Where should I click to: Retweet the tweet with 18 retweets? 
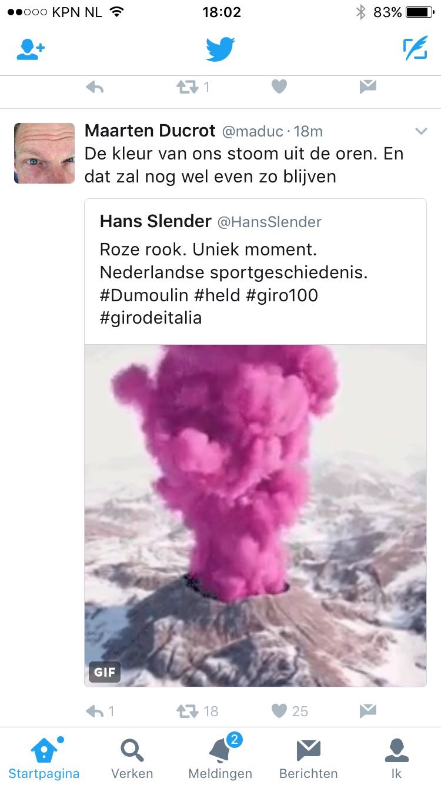(188, 711)
